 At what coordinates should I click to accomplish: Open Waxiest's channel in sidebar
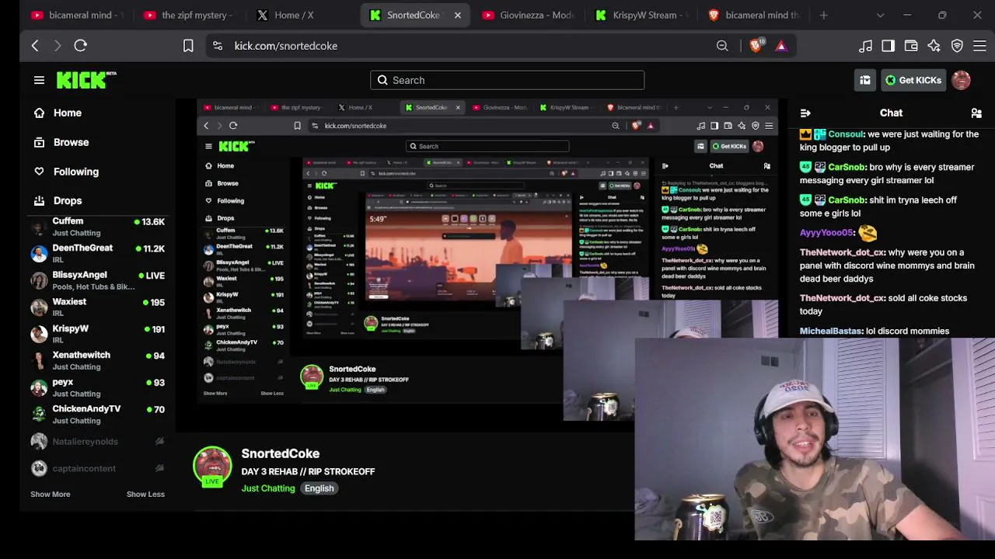click(97, 307)
